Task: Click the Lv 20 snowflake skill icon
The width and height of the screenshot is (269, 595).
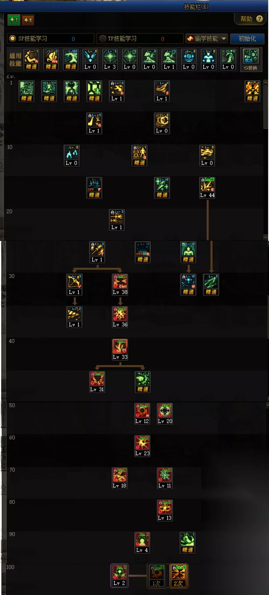Action: coord(165,410)
